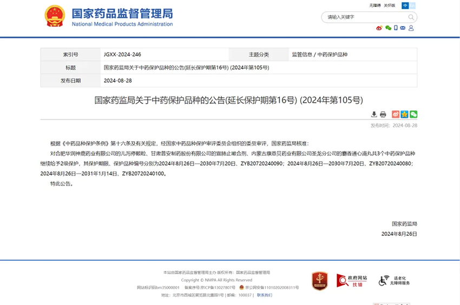460x305 pixels.
Task: Click the mobile phone icon in header
Action: (396, 28)
